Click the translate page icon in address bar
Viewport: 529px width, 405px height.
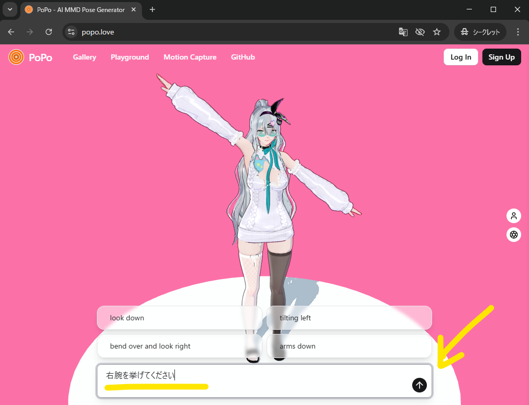[403, 32]
